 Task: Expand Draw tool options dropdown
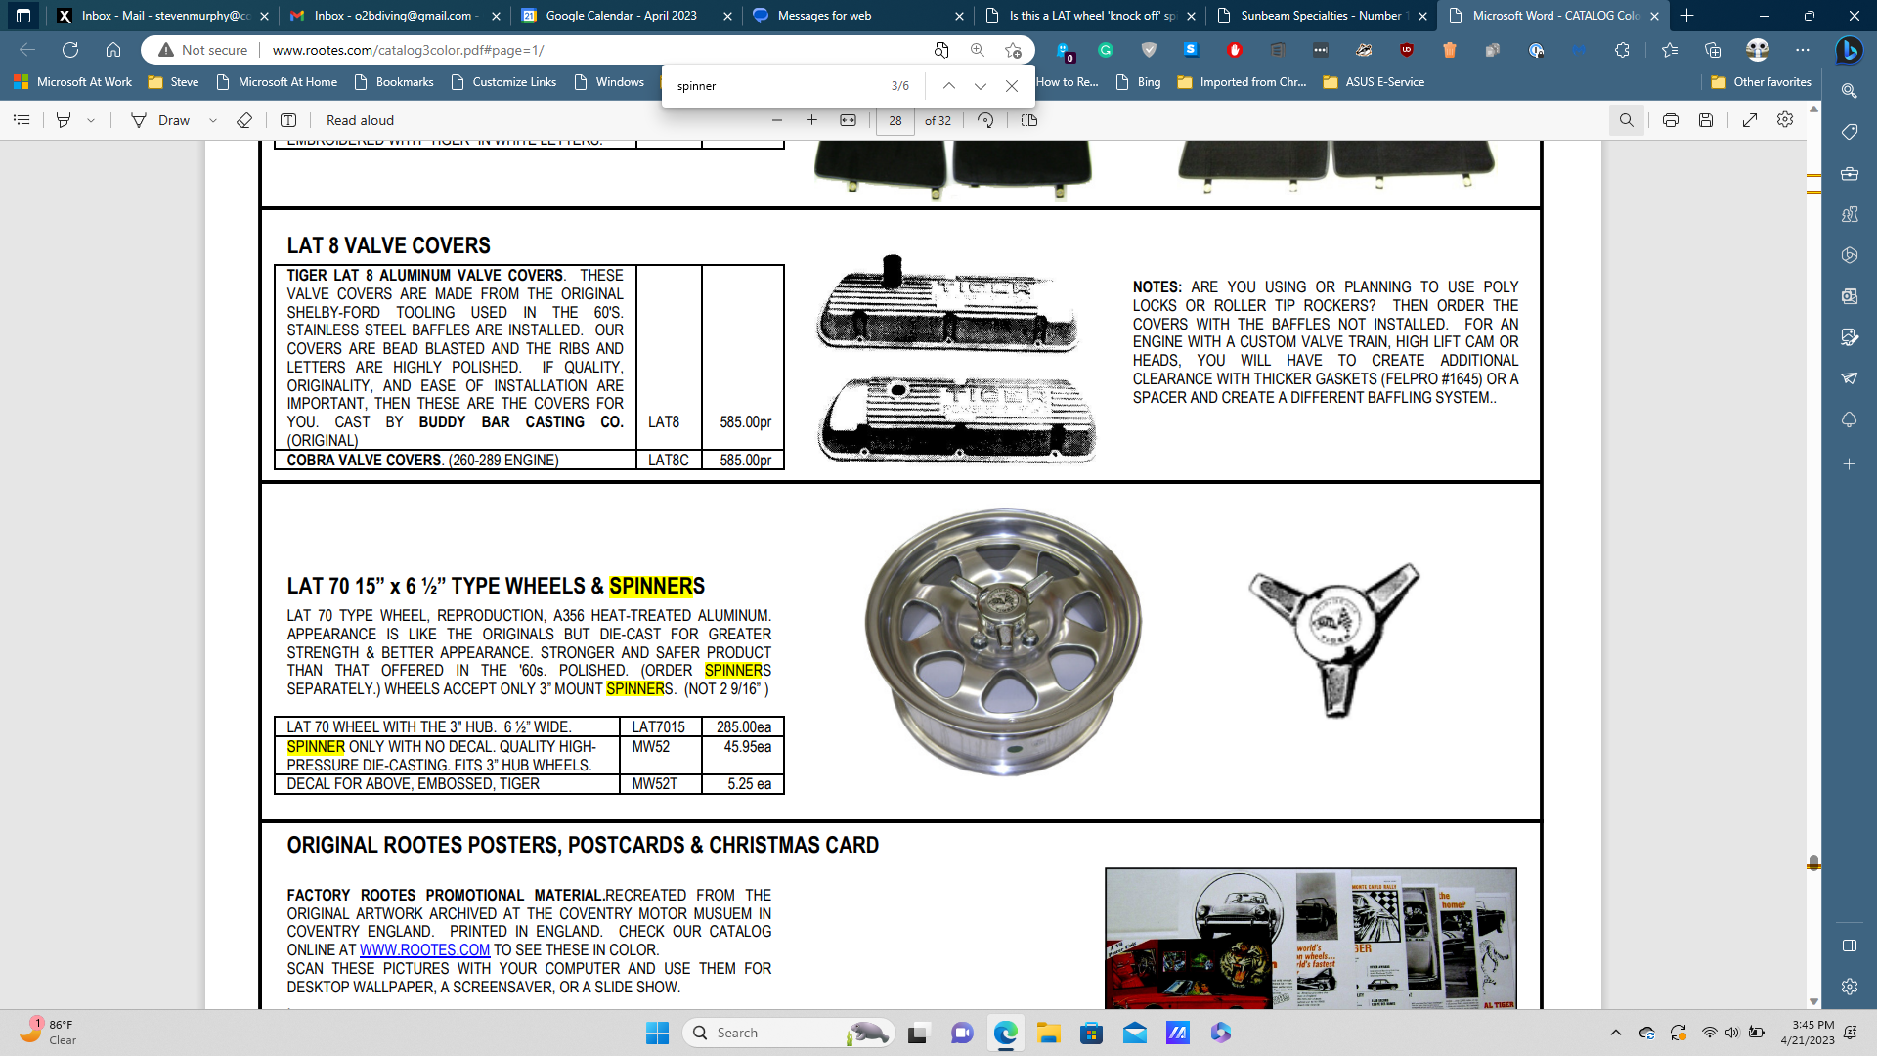tap(212, 120)
